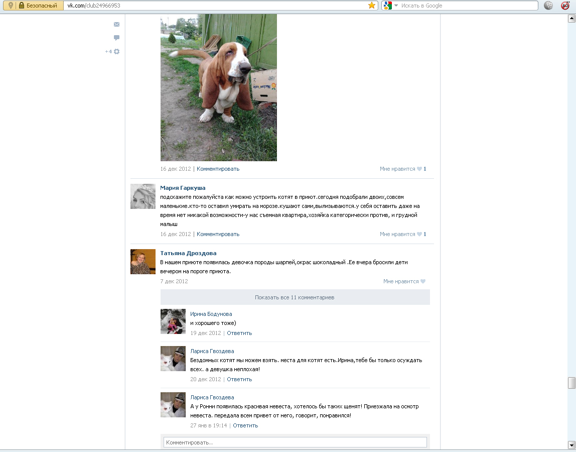Viewport: 576px width, 452px height.
Task: Open Ирина Бодунова profile link
Action: click(211, 314)
